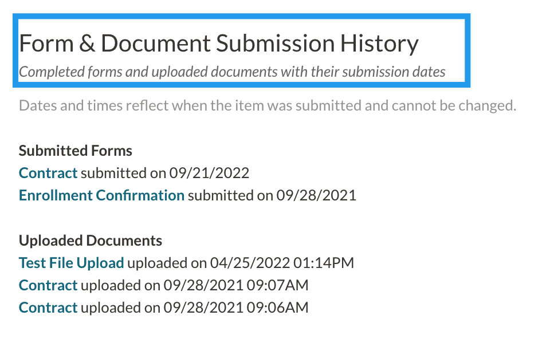Image resolution: width=558 pixels, height=339 pixels.
Task: Click "submitted on" text beside Enrollment Confirmation
Action: (x=230, y=195)
